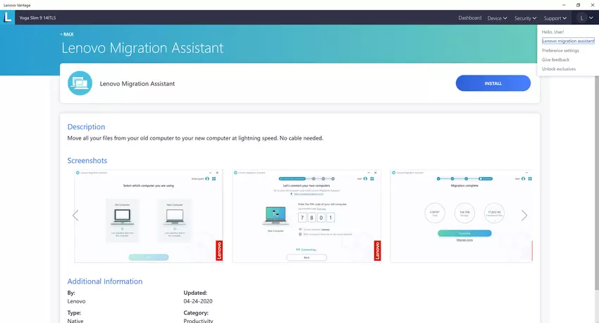
Task: Open the user profile avatar icon
Action: coord(581,18)
